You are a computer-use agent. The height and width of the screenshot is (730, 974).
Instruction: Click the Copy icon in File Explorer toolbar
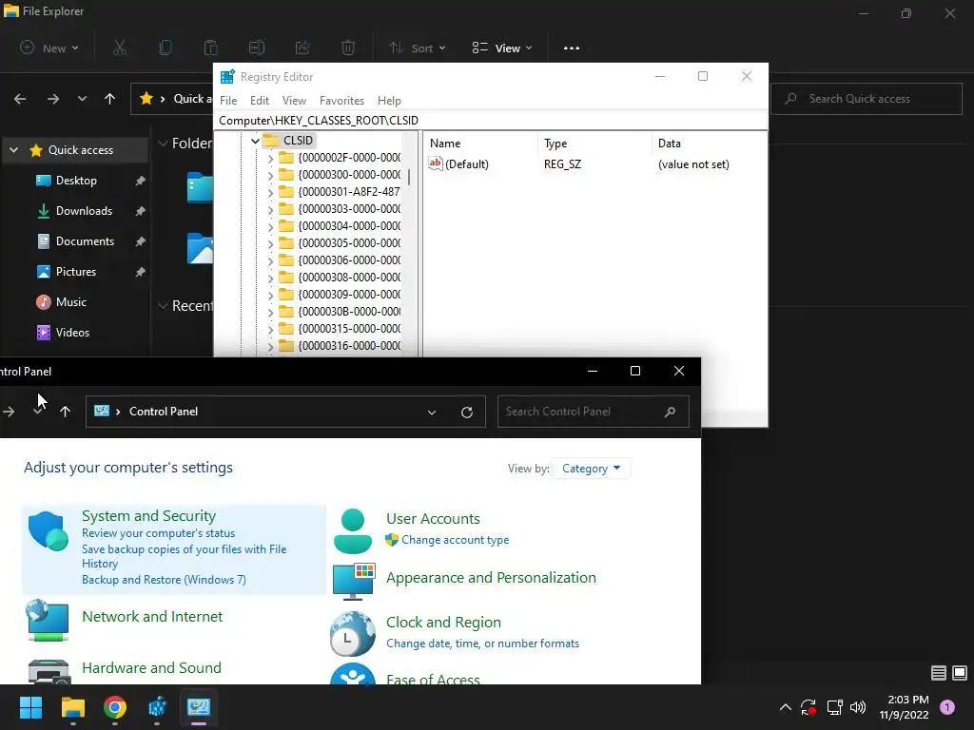[x=166, y=48]
